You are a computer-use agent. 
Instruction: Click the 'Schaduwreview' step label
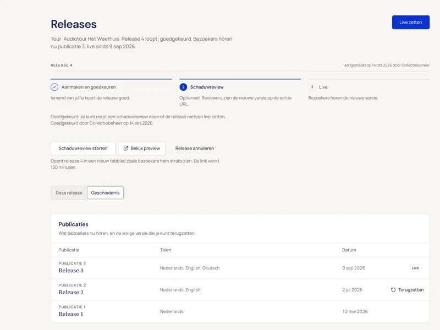tap(207, 87)
